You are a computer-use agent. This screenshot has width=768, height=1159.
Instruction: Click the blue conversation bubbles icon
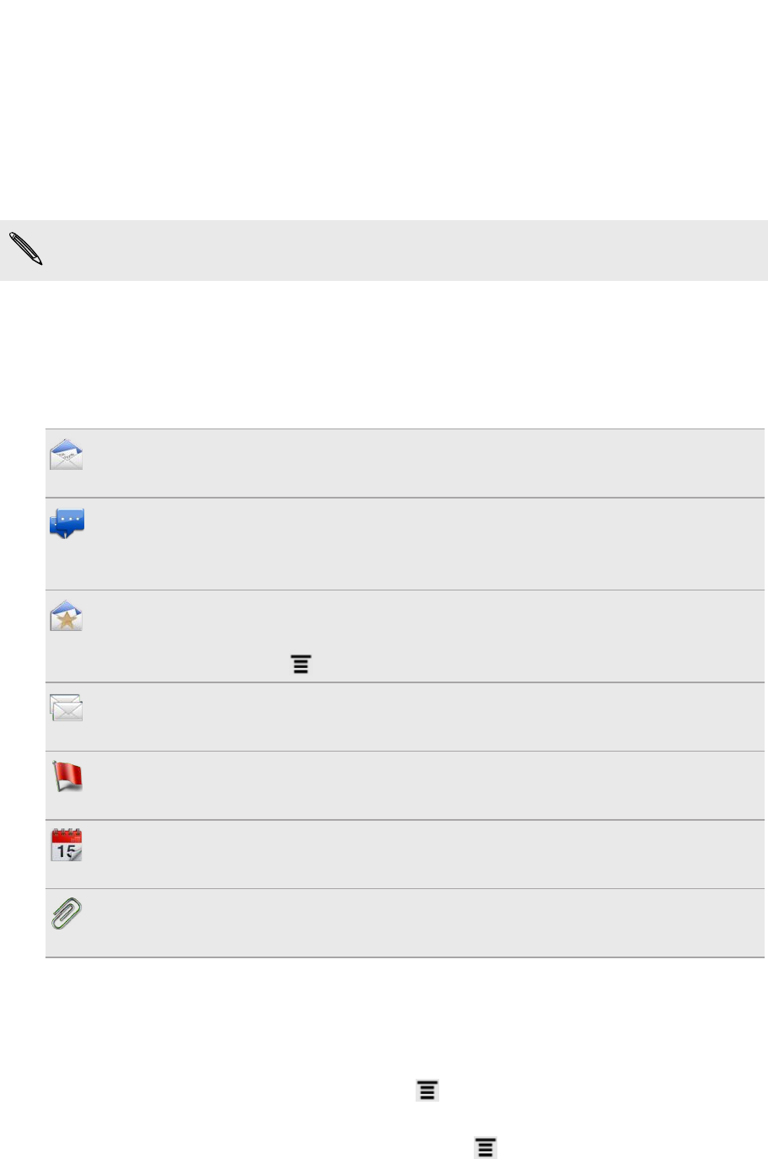(x=67, y=524)
